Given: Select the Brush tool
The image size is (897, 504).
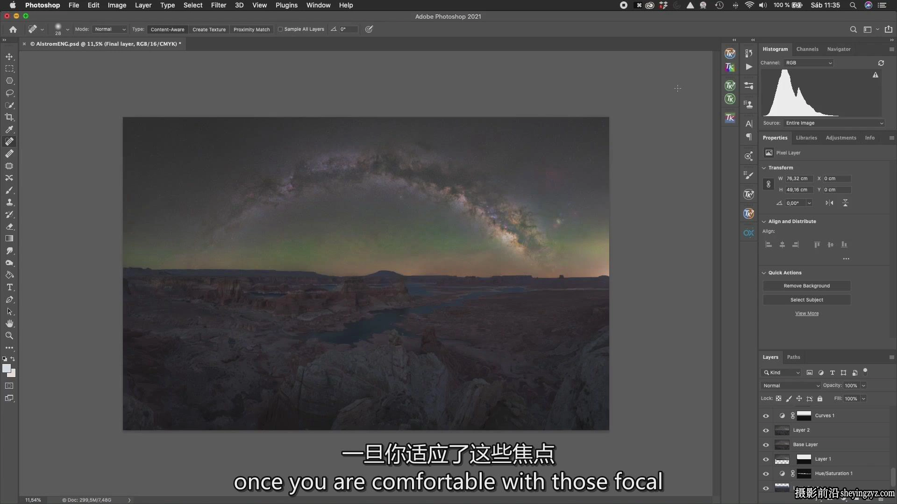Looking at the screenshot, I should pyautogui.click(x=9, y=190).
